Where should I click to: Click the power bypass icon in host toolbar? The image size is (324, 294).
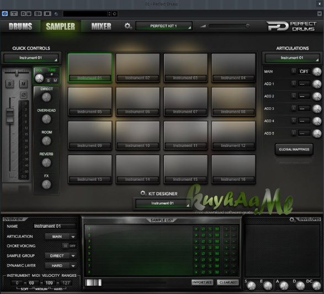coord(5,14)
